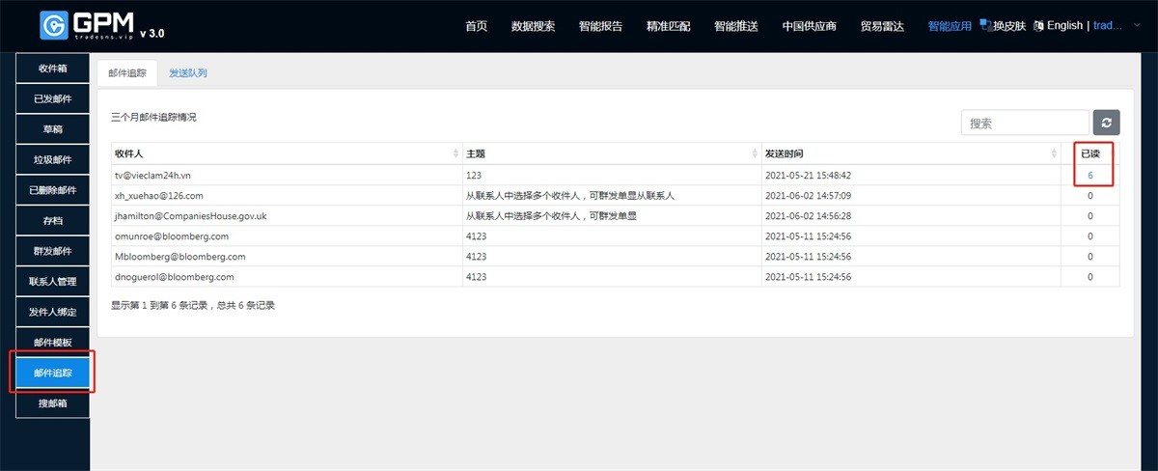Click subject 4123 in Mbloomberg row
Image resolution: width=1158 pixels, height=471 pixels.
pyautogui.click(x=476, y=256)
